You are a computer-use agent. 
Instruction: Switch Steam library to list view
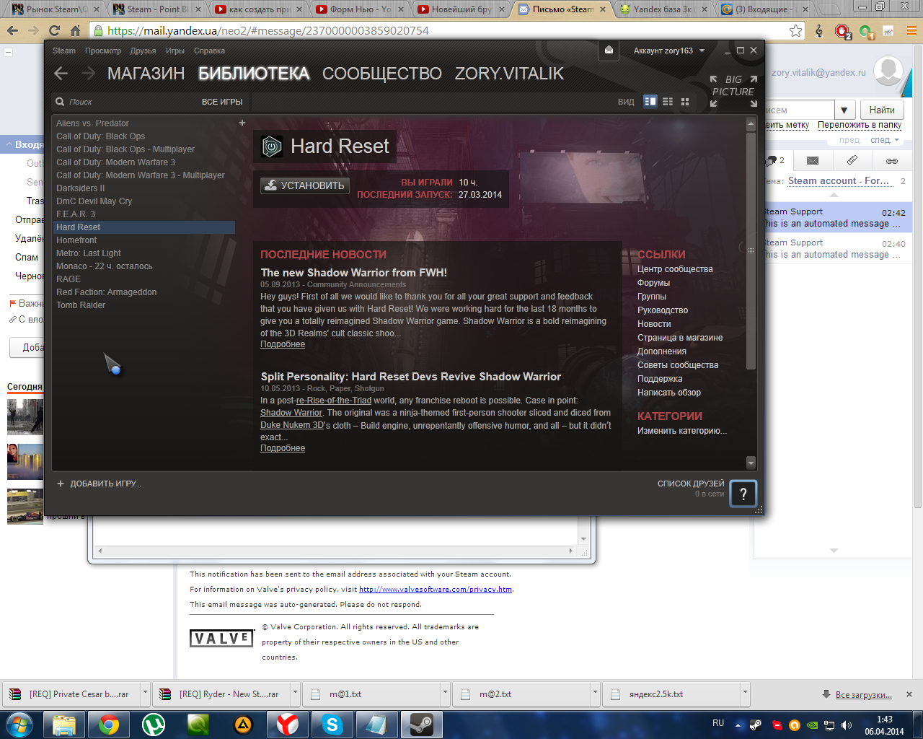668,102
